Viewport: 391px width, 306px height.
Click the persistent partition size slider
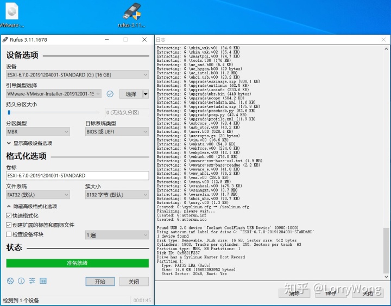tap(53, 113)
